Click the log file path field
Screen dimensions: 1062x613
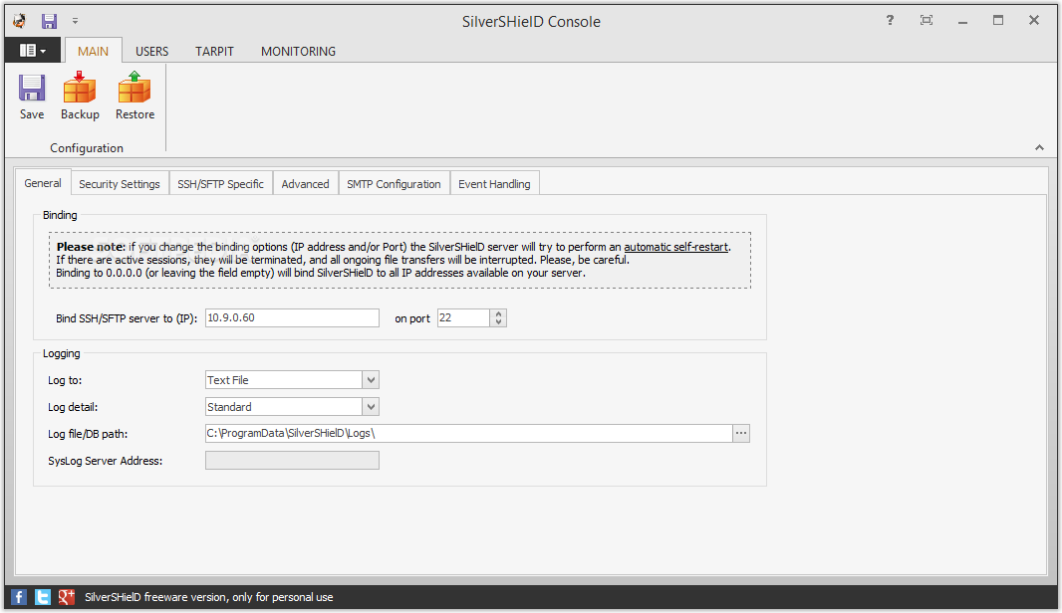(468, 433)
